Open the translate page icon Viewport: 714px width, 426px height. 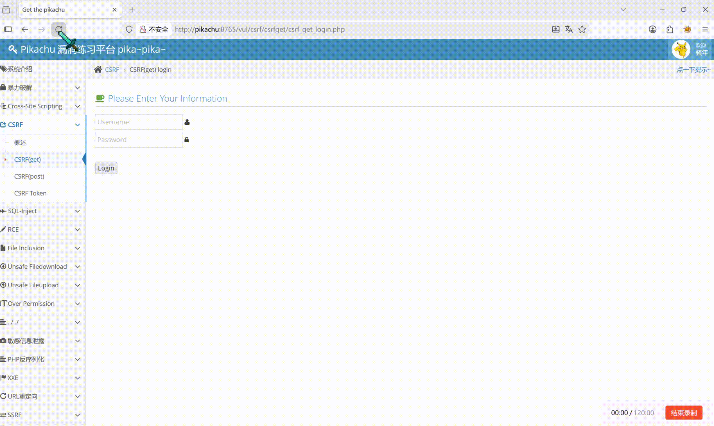click(569, 29)
